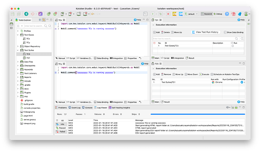Toggle the All log level filter

pyautogui.click(x=61, y=120)
